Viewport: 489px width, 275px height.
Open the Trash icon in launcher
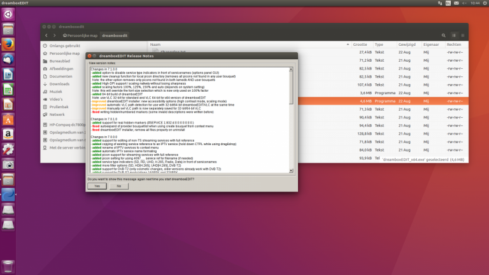(x=8, y=266)
